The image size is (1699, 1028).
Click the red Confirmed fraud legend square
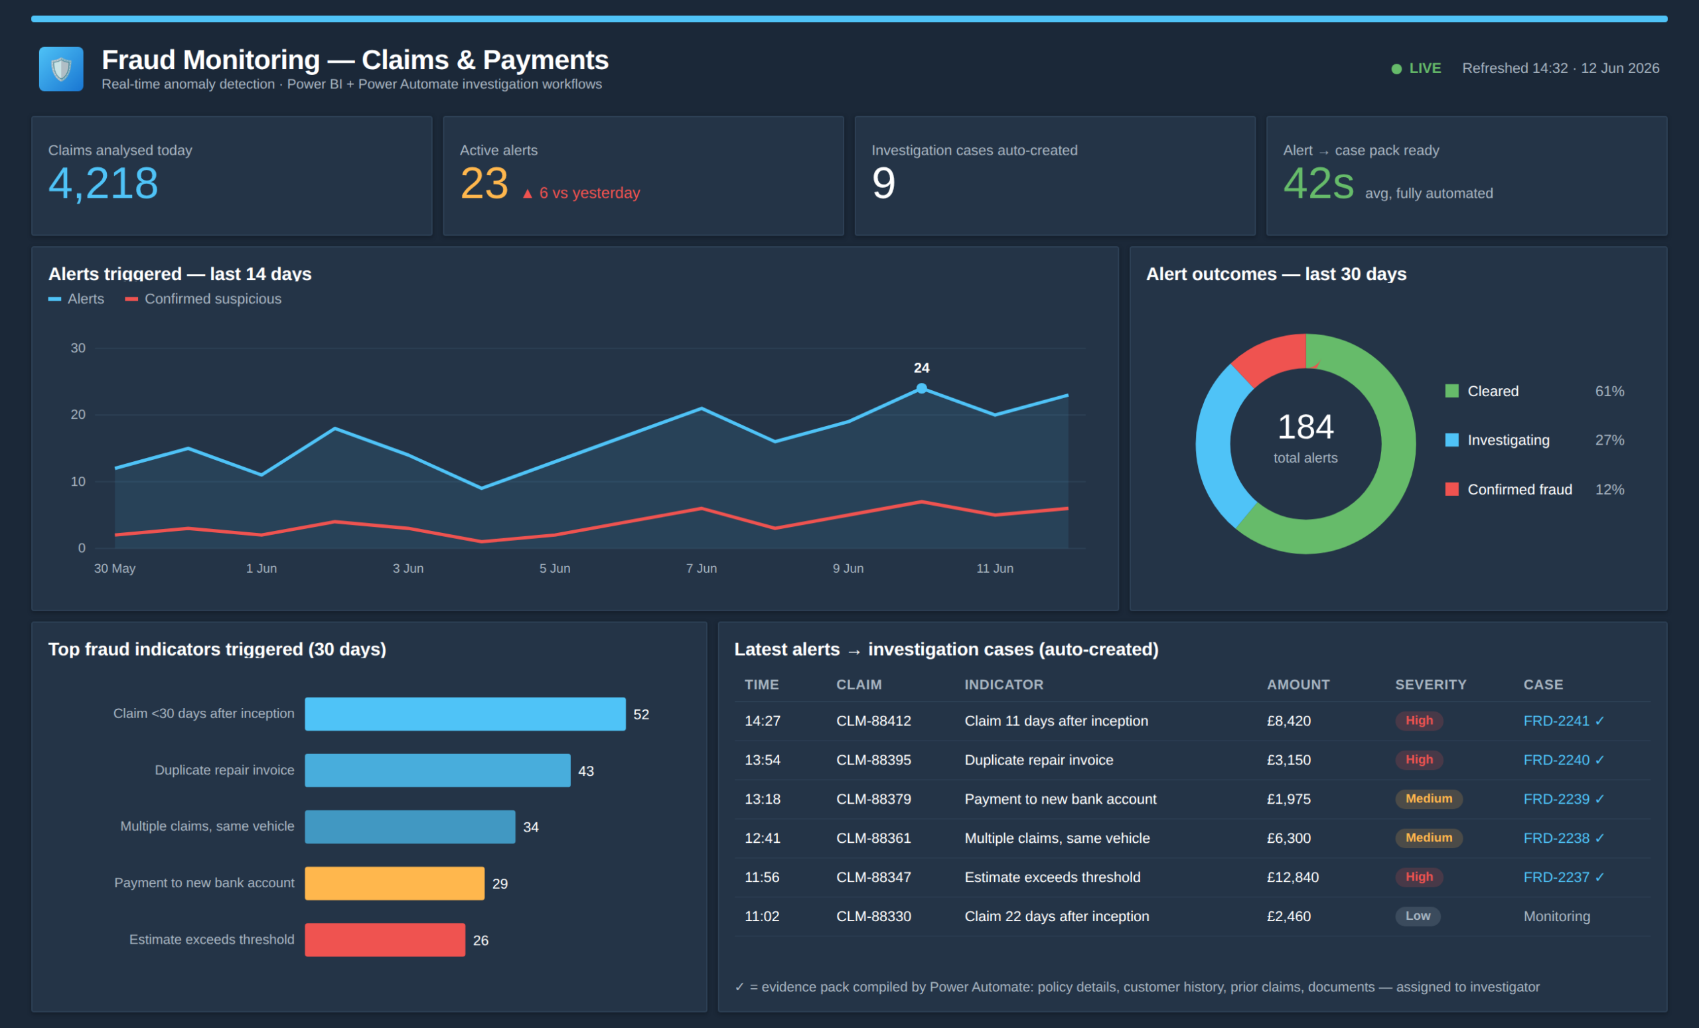tap(1451, 490)
